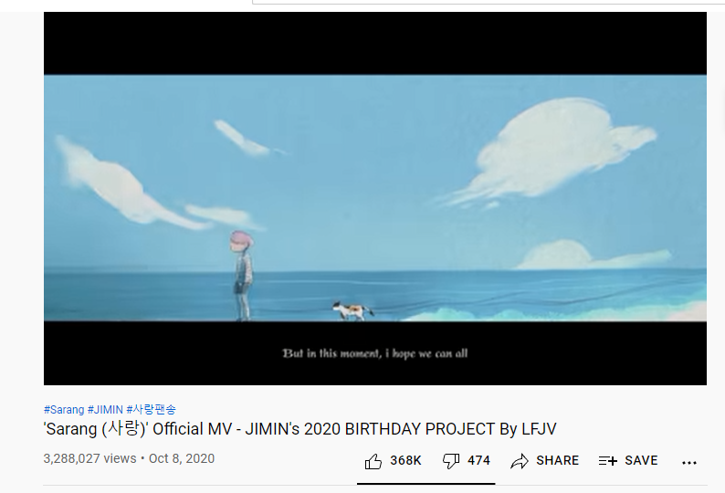725x493 pixels.
Task: Click the thumbs-up like icon
Action: pyautogui.click(x=373, y=461)
